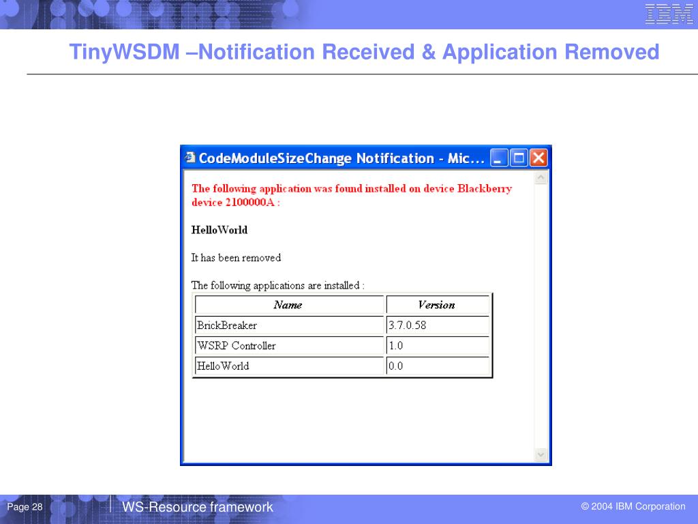Select the version cell '3.7.0.58'
This screenshot has width=698, height=524.
438,325
